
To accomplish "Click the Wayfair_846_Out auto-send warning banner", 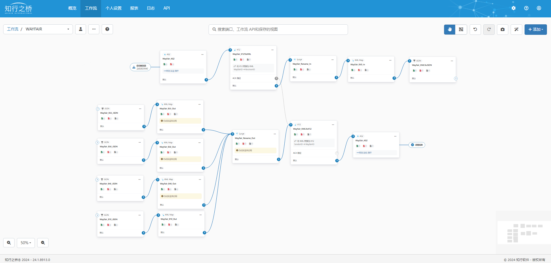I will coord(181,196).
